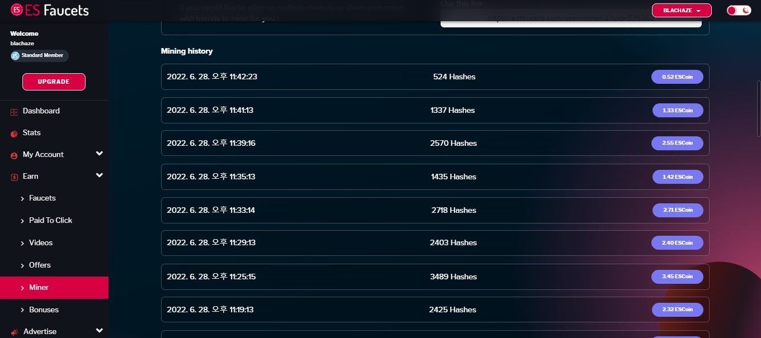Select the Miner menu item
Screen dimensions: 761x338
(x=54, y=288)
